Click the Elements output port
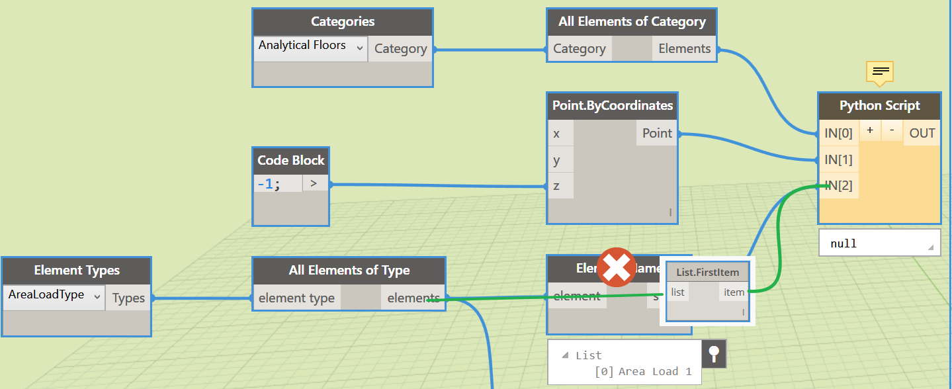The height and width of the screenshot is (389, 952). pyautogui.click(x=684, y=48)
